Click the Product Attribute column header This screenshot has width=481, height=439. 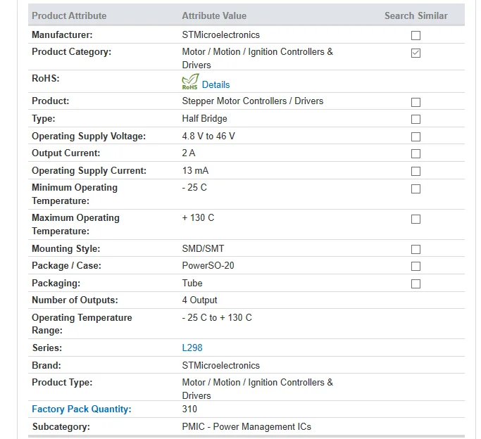[x=69, y=15]
